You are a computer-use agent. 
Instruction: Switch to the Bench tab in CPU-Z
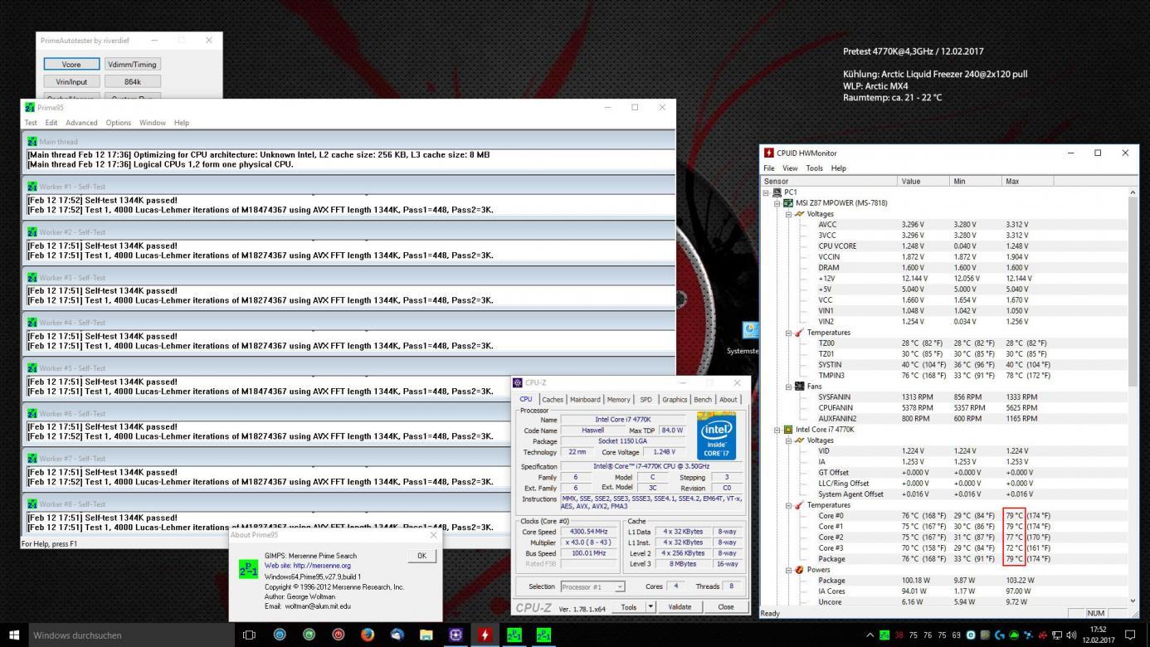(x=703, y=400)
